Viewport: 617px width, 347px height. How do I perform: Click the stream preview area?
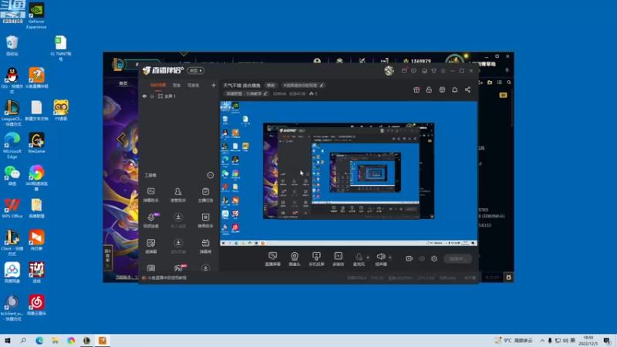[x=349, y=173]
